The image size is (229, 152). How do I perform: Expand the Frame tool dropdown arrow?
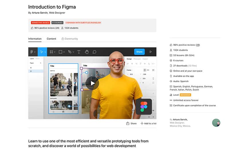55,52
